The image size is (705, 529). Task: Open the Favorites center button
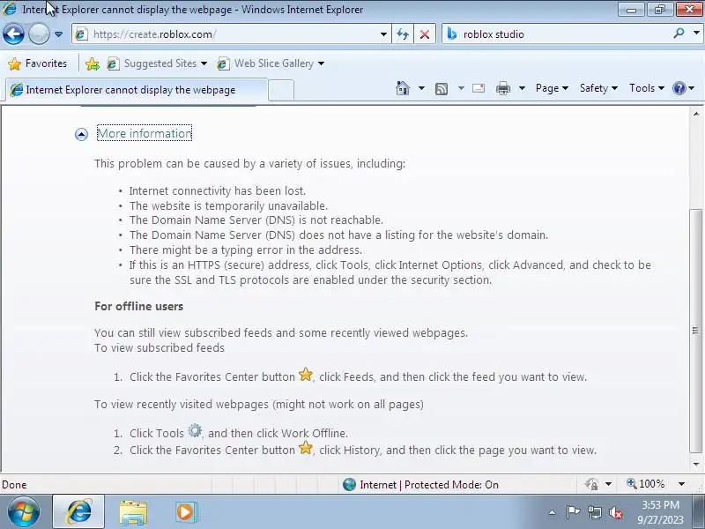click(38, 63)
